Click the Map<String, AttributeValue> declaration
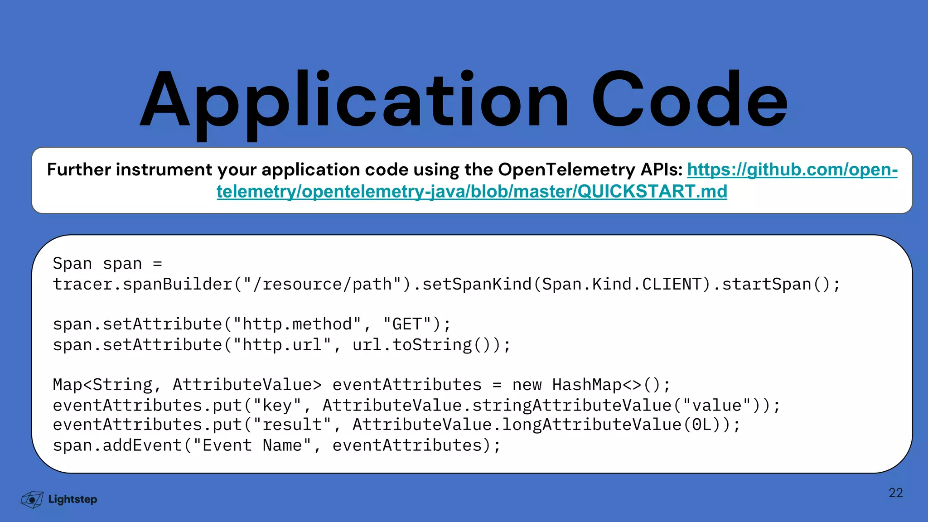The image size is (928, 522). click(187, 385)
